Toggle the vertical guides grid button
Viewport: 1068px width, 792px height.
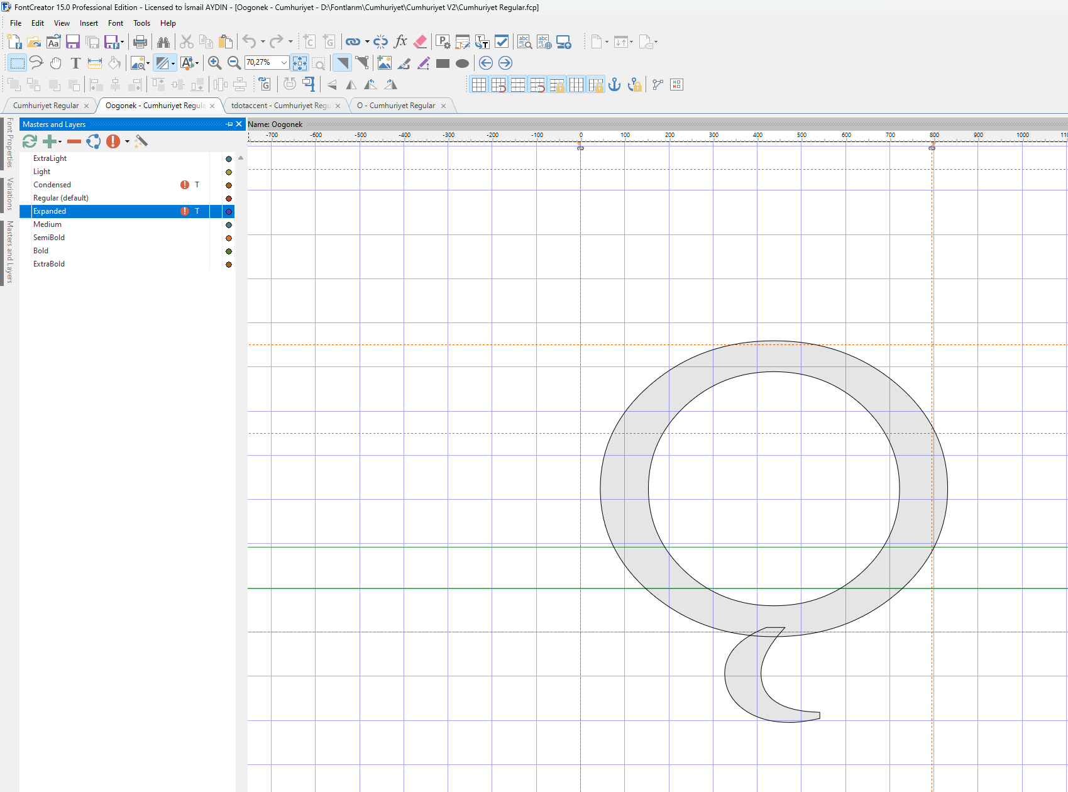(x=576, y=84)
